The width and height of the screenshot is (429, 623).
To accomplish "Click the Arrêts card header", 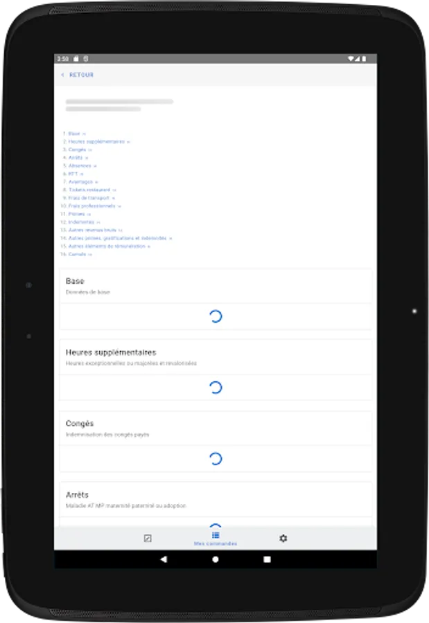I will [216, 499].
